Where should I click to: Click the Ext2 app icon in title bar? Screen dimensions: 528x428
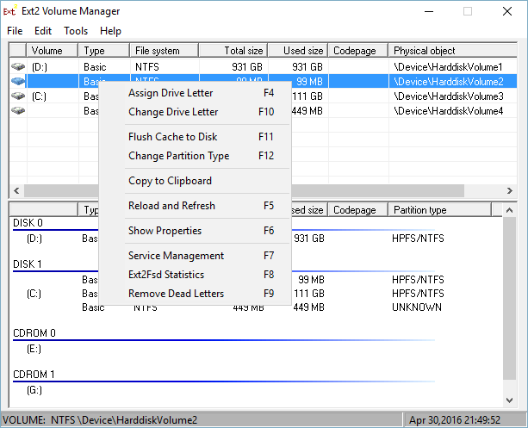point(9,11)
